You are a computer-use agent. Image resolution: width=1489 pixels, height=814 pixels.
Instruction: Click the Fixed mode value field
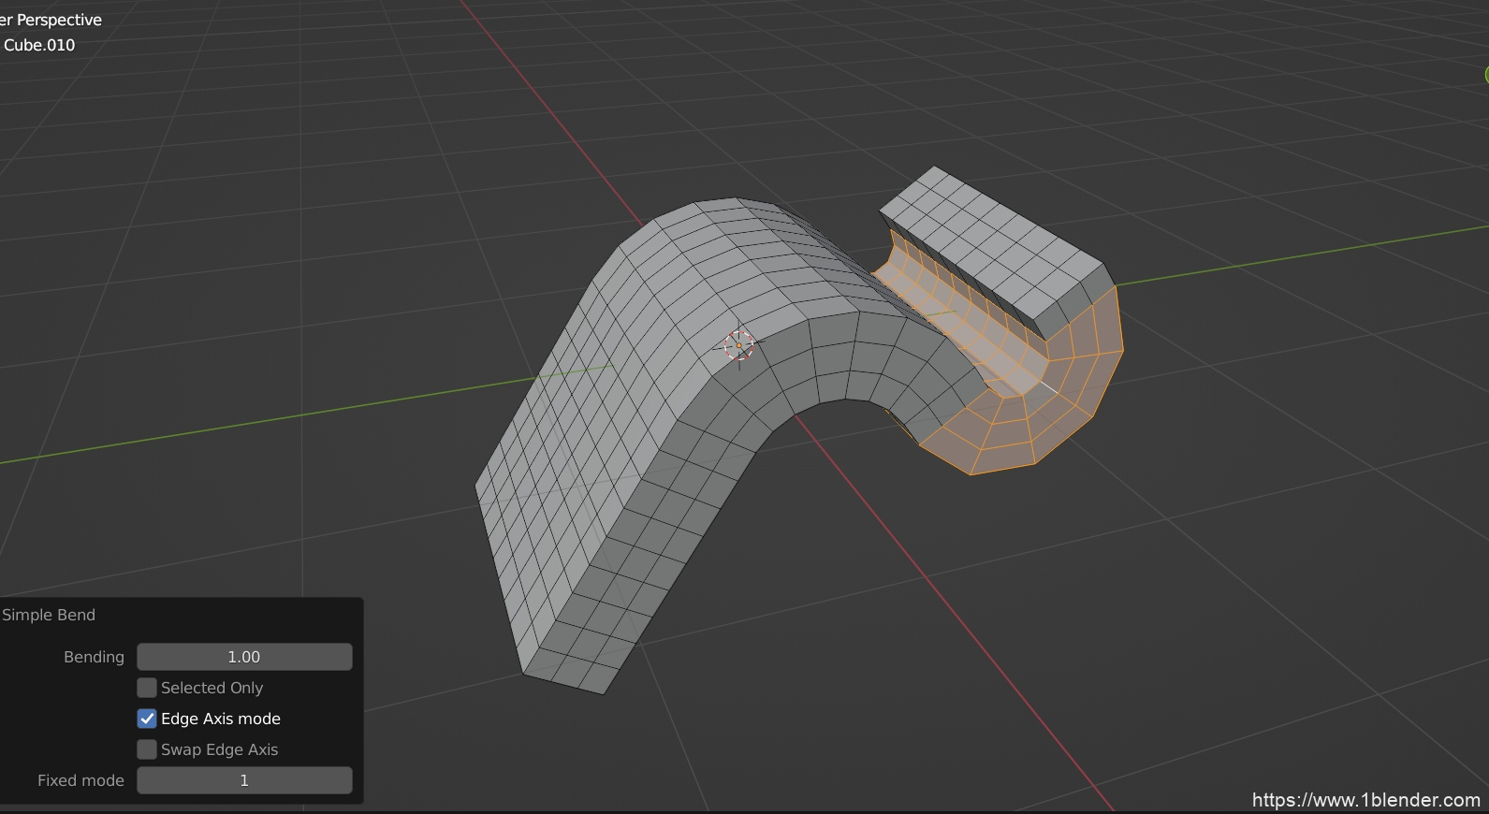coord(244,780)
